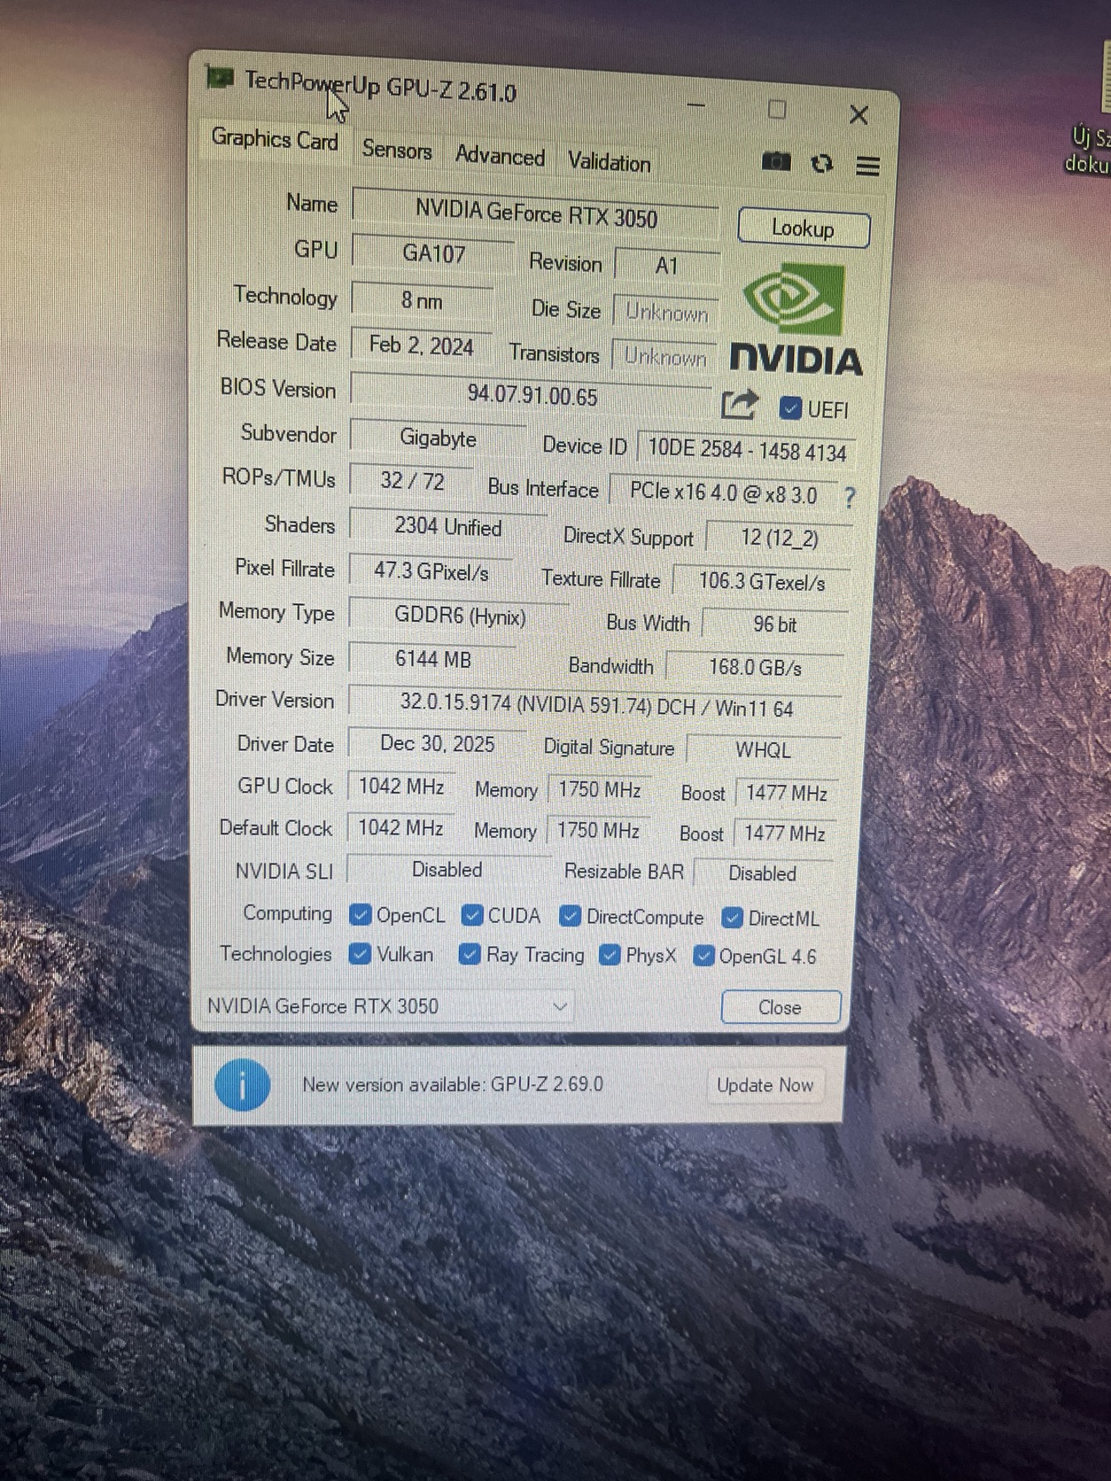The image size is (1111, 1481).
Task: Toggle the PhysX checkbox
Action: click(610, 955)
